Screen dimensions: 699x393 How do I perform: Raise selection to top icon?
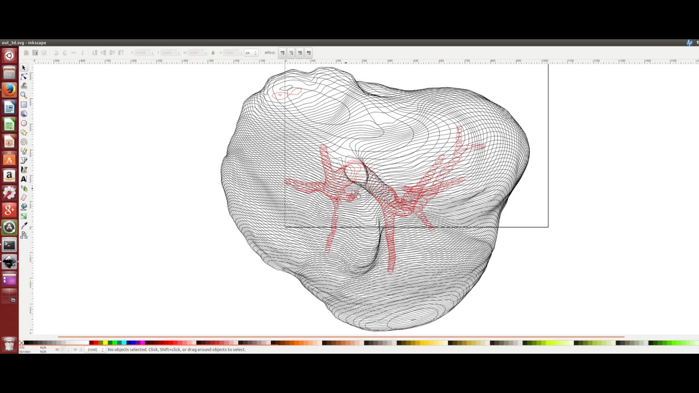click(x=121, y=53)
